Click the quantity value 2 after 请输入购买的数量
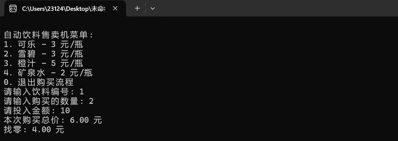The width and height of the screenshot is (398, 141). pos(91,101)
